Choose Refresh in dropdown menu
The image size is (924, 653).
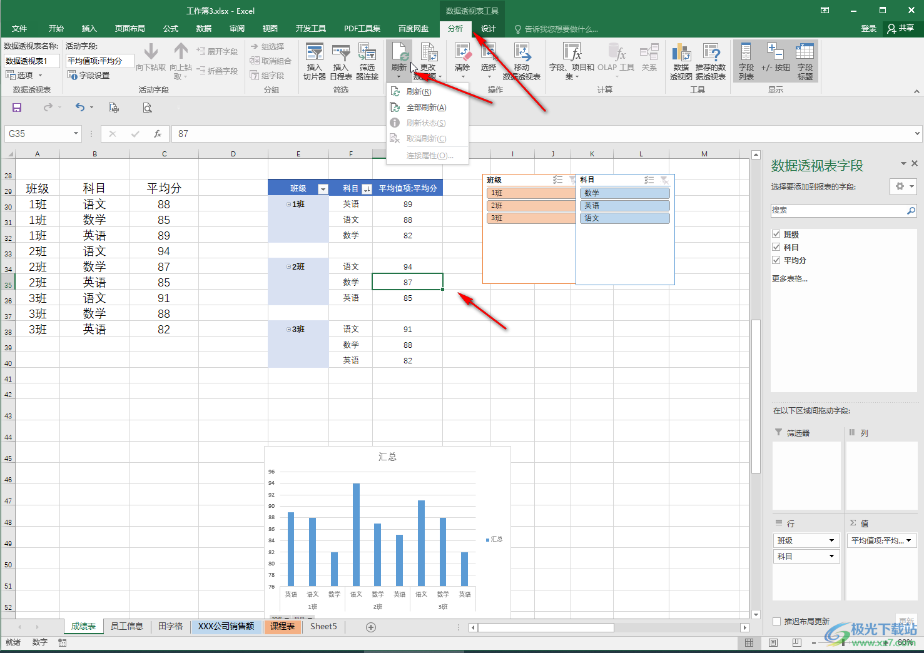point(427,92)
